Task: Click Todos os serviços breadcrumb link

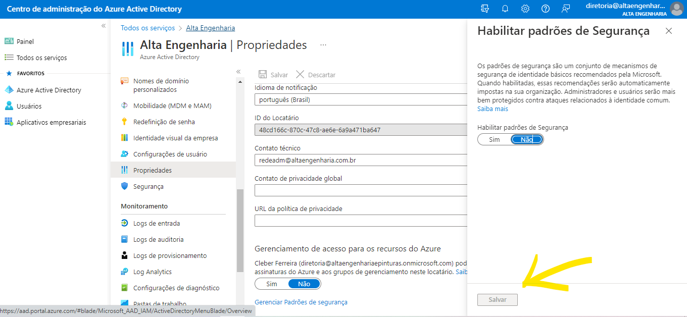Action: [148, 28]
